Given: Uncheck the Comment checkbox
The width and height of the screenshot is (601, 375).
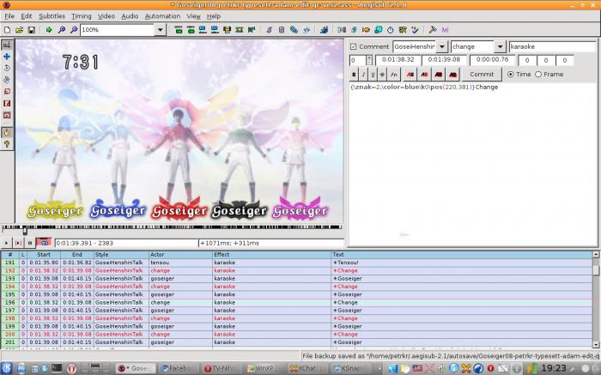Looking at the screenshot, I should click(x=354, y=46).
